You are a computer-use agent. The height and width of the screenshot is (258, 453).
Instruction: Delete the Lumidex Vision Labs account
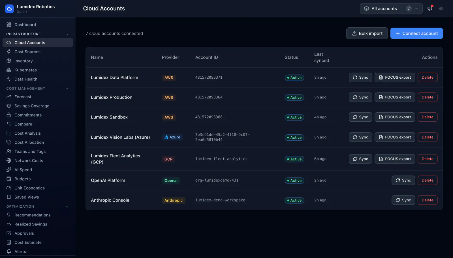click(x=428, y=137)
